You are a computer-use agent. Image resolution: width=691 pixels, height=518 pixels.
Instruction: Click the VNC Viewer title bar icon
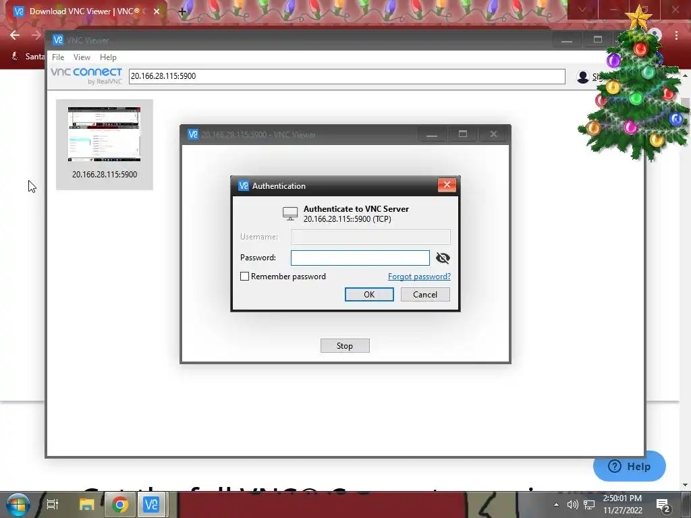tap(58, 40)
